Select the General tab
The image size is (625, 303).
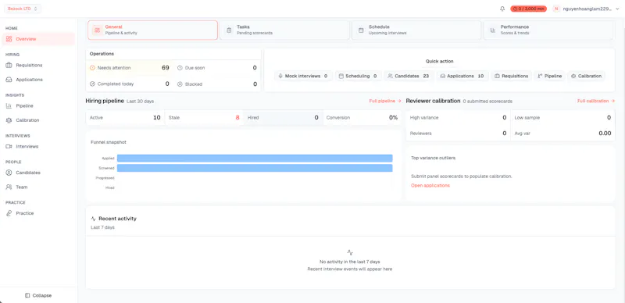(x=152, y=30)
